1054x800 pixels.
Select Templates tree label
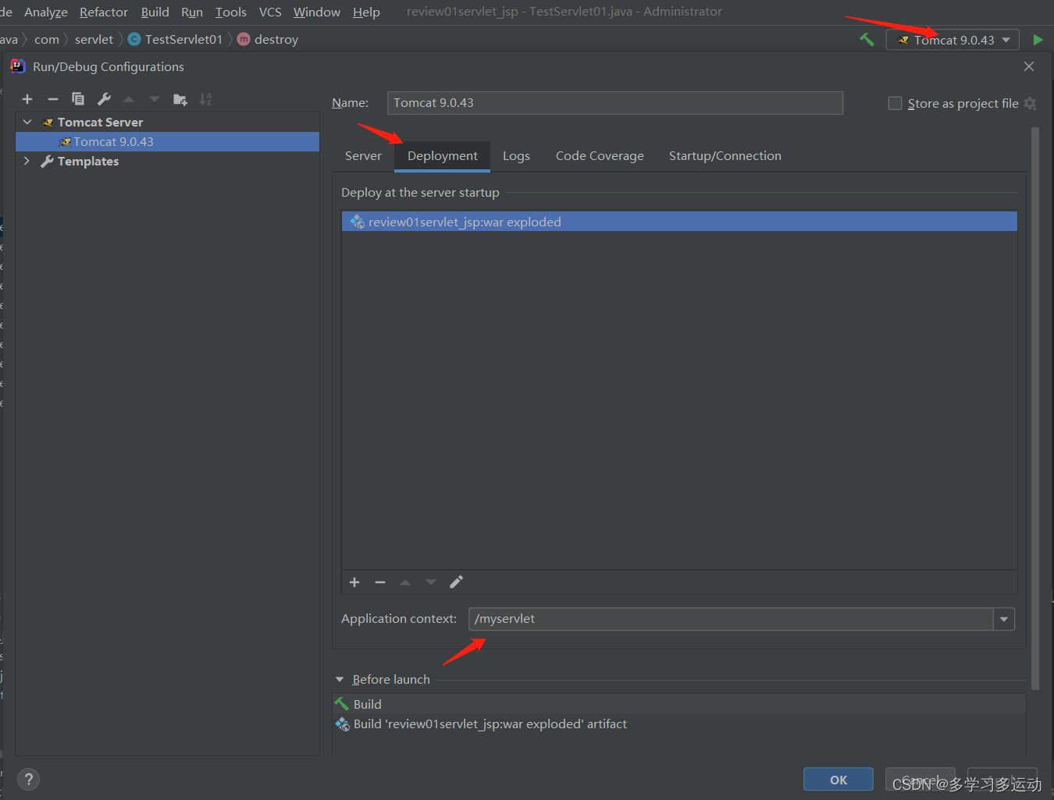coord(88,161)
